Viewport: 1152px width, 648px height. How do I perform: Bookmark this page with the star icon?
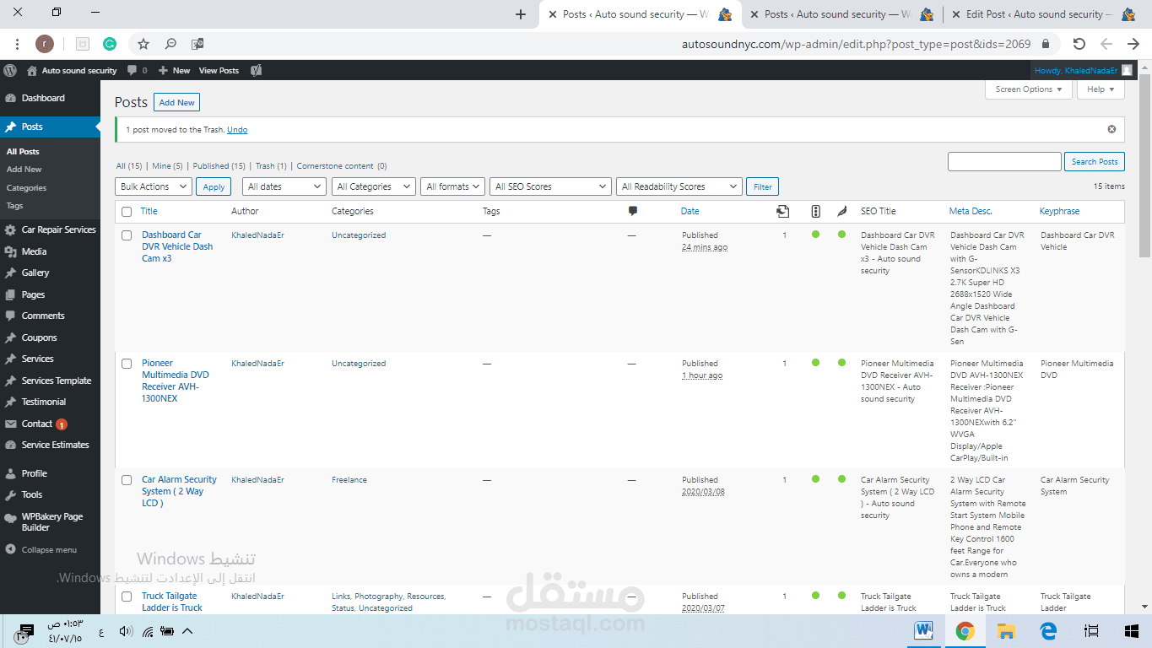pyautogui.click(x=143, y=44)
